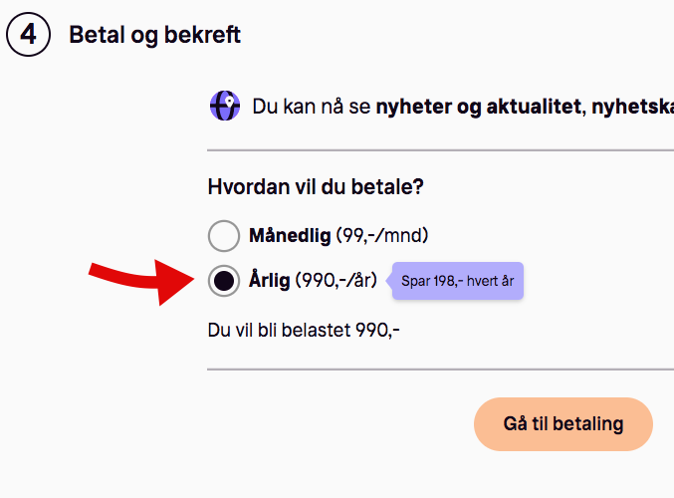
Task: Click the nyheter og aktualitet bold text
Action: [479, 107]
